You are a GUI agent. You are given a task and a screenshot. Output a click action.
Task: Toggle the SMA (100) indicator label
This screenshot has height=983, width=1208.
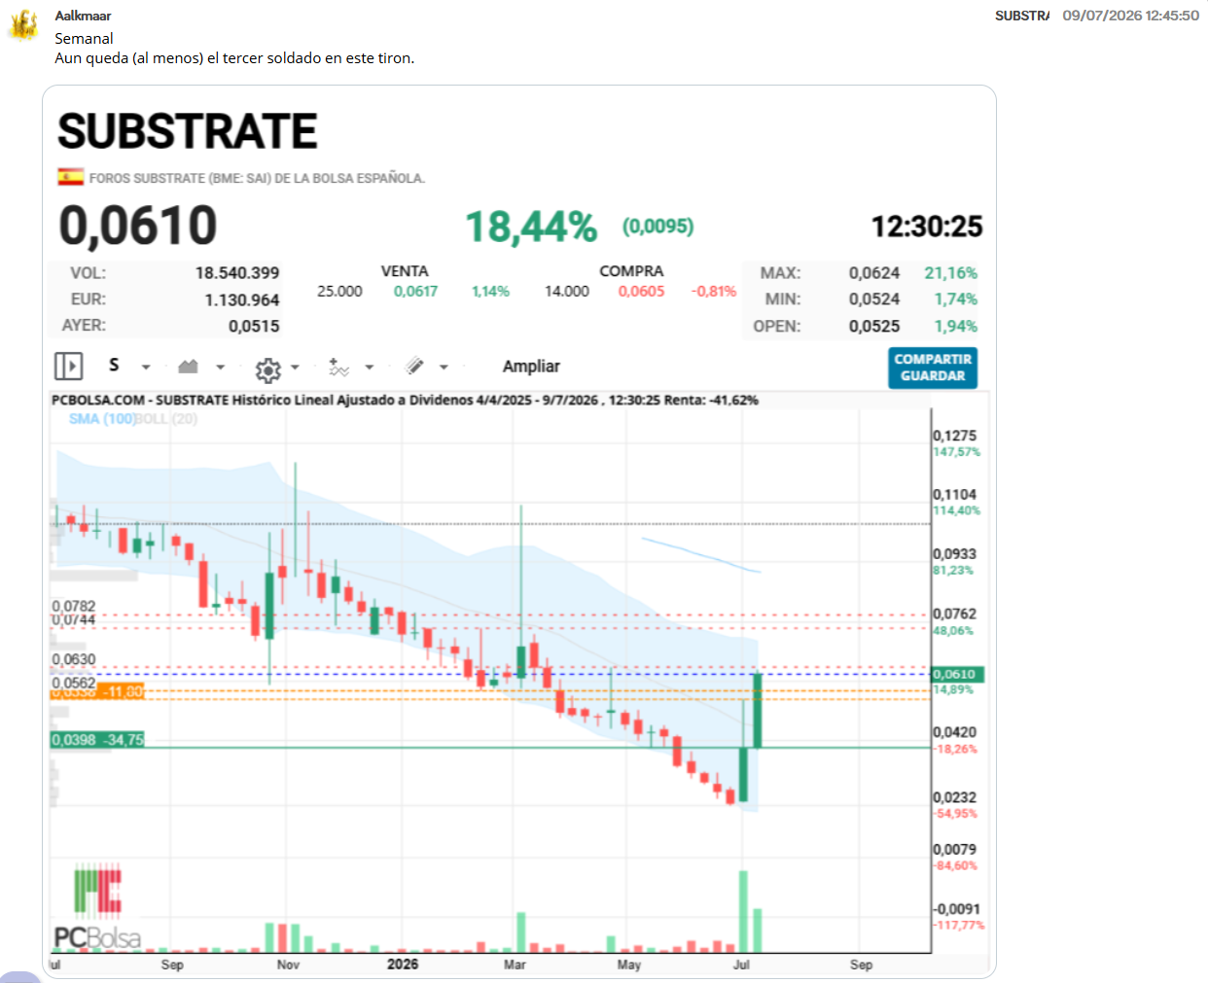(102, 419)
